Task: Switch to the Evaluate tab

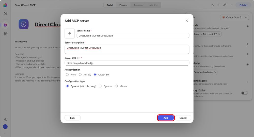Action: coord(138,5)
